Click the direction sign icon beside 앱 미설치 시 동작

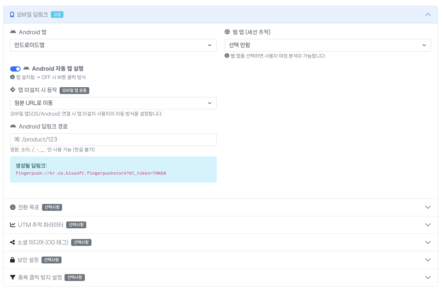(13, 90)
